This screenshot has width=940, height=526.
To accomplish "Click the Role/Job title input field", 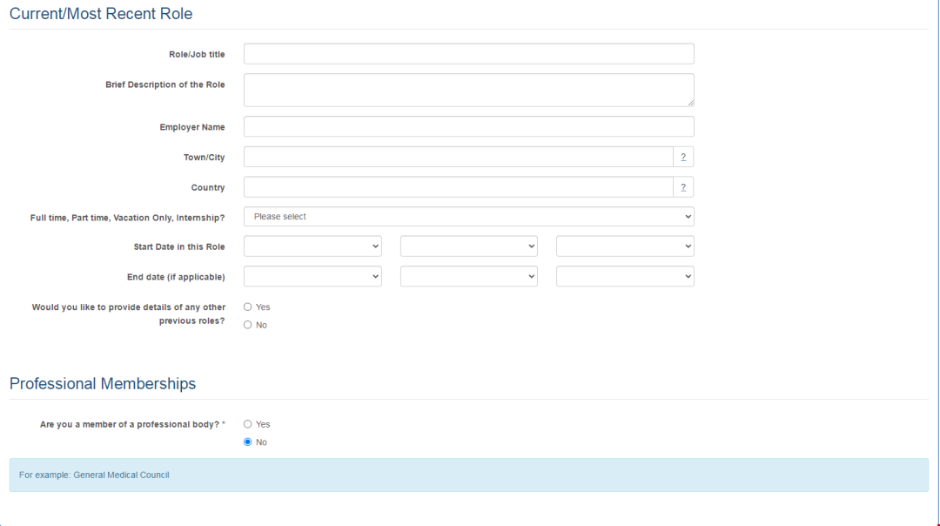I will tap(468, 54).
